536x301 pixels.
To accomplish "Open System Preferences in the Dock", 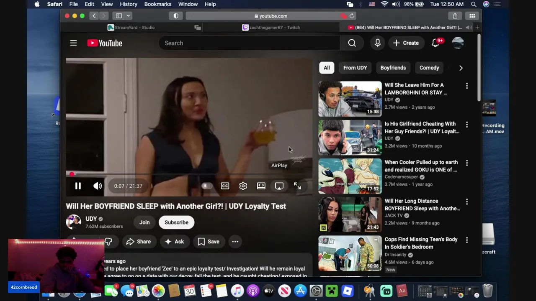I will [316, 291].
